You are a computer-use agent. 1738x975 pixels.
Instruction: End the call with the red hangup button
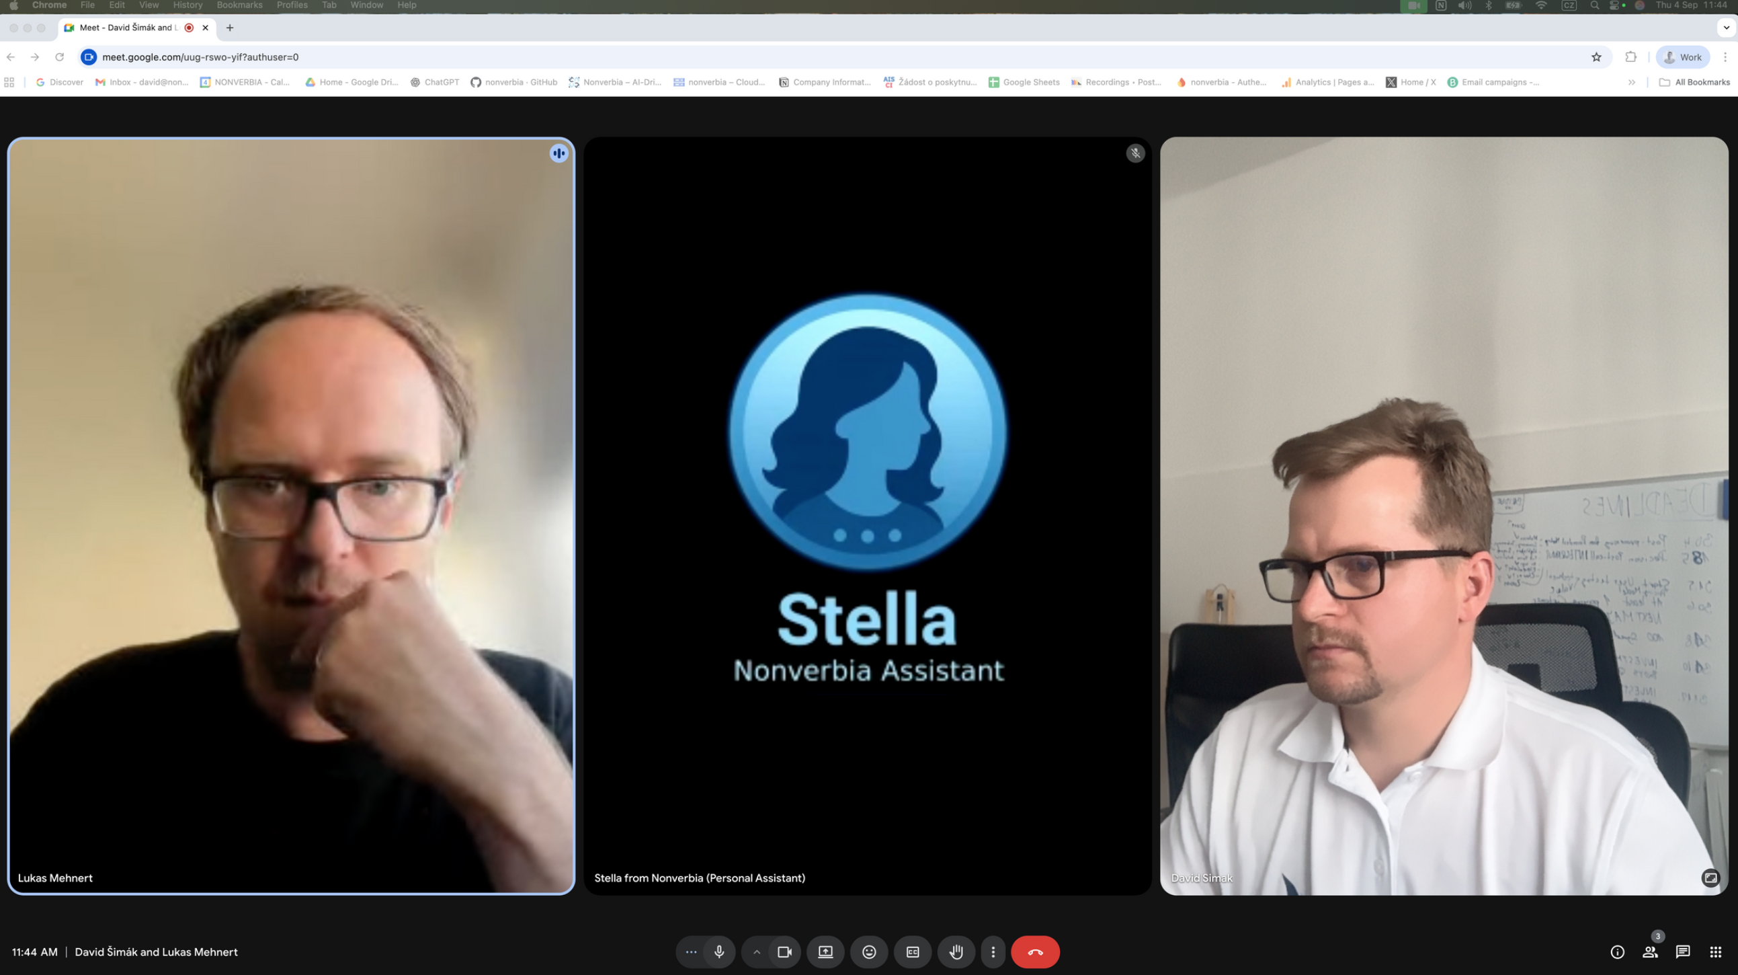pyautogui.click(x=1036, y=952)
